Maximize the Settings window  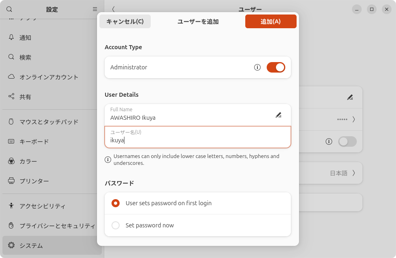[x=372, y=9]
